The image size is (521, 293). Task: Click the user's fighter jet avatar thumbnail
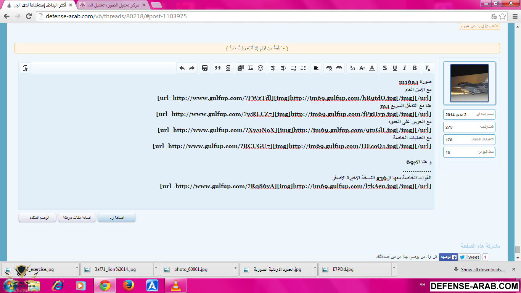[x=469, y=83]
